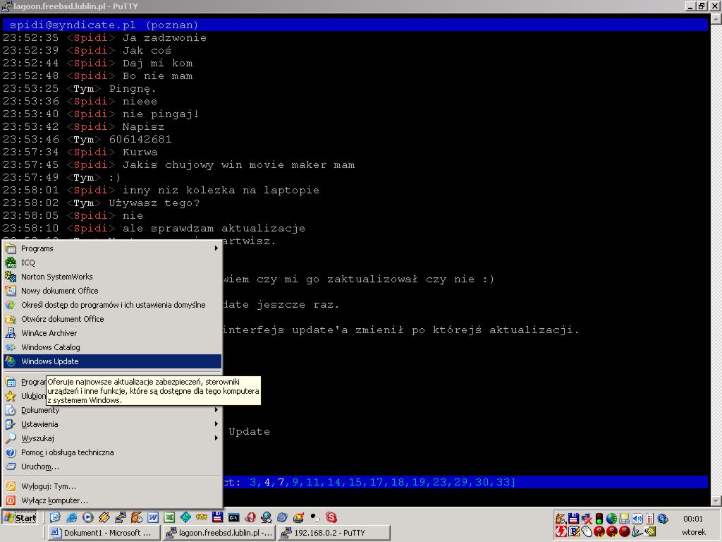Click the volume speaker icon in system tray

[x=637, y=519]
